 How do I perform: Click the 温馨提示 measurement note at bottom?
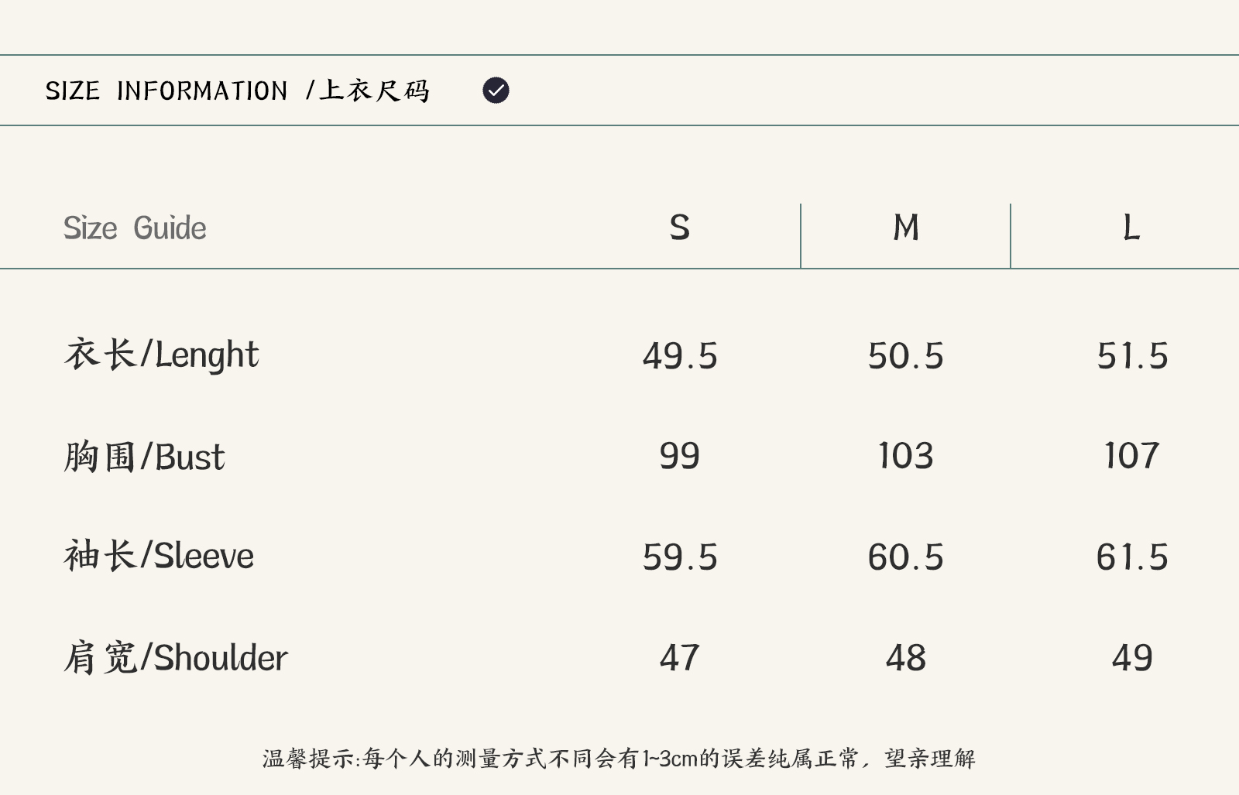click(x=619, y=759)
